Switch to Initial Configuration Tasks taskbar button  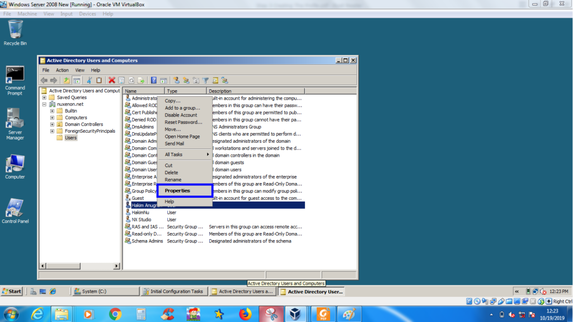pyautogui.click(x=175, y=291)
